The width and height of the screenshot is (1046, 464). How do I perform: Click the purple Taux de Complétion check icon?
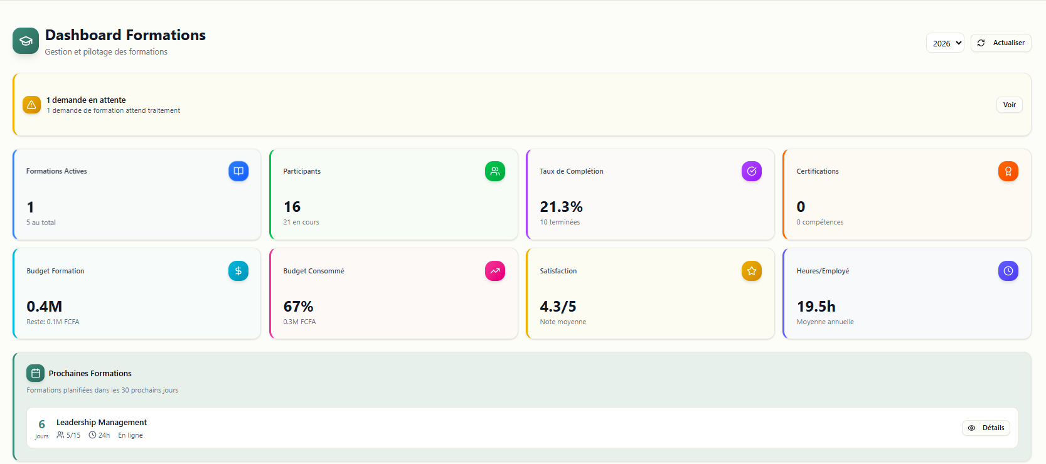[752, 171]
